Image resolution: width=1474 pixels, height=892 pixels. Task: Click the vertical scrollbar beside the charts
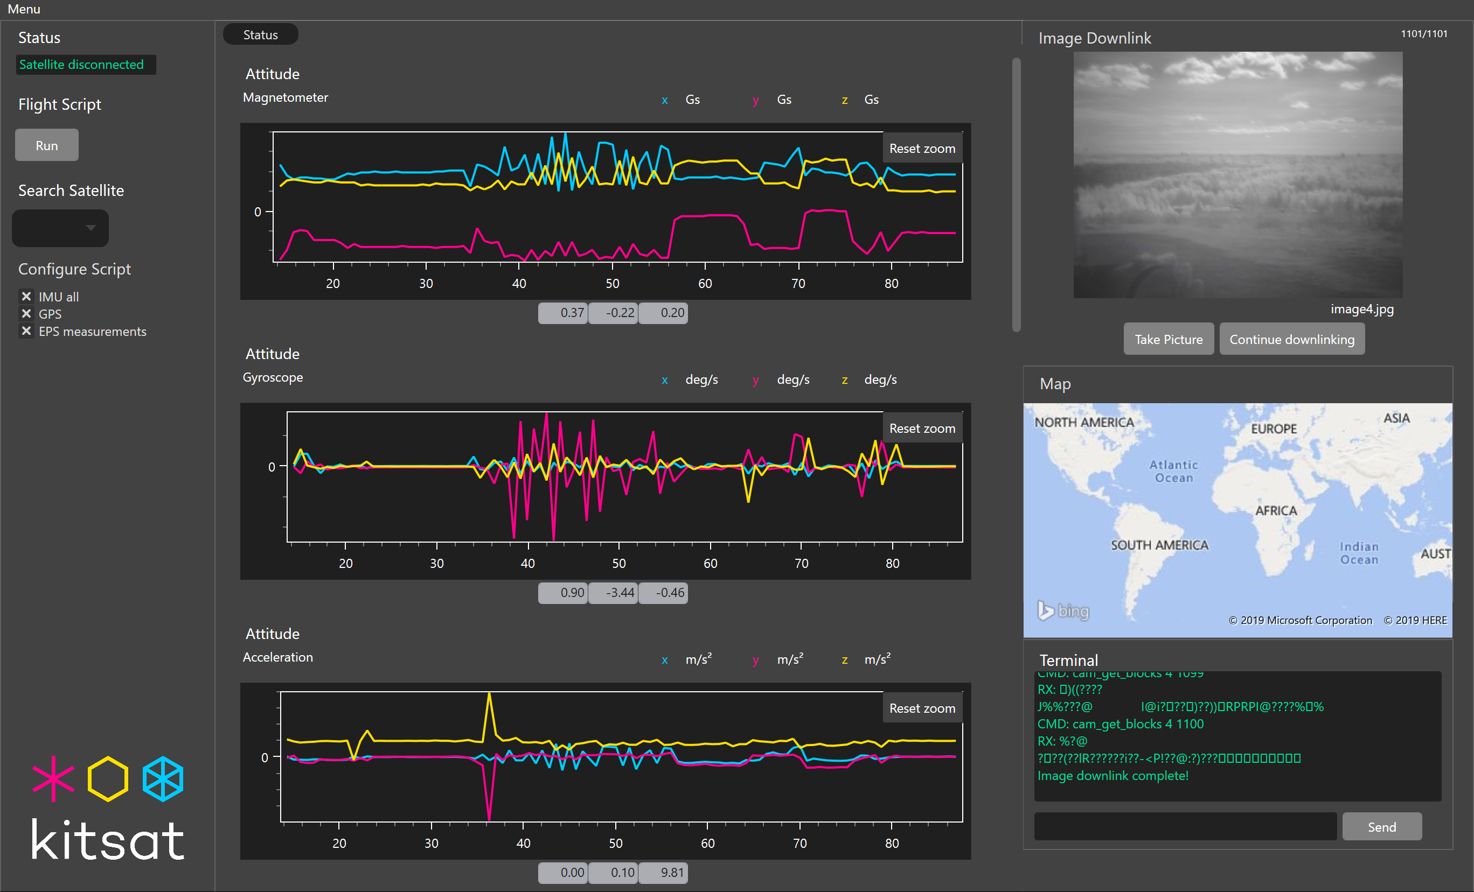point(1016,194)
